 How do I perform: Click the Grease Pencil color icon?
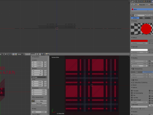33,101
